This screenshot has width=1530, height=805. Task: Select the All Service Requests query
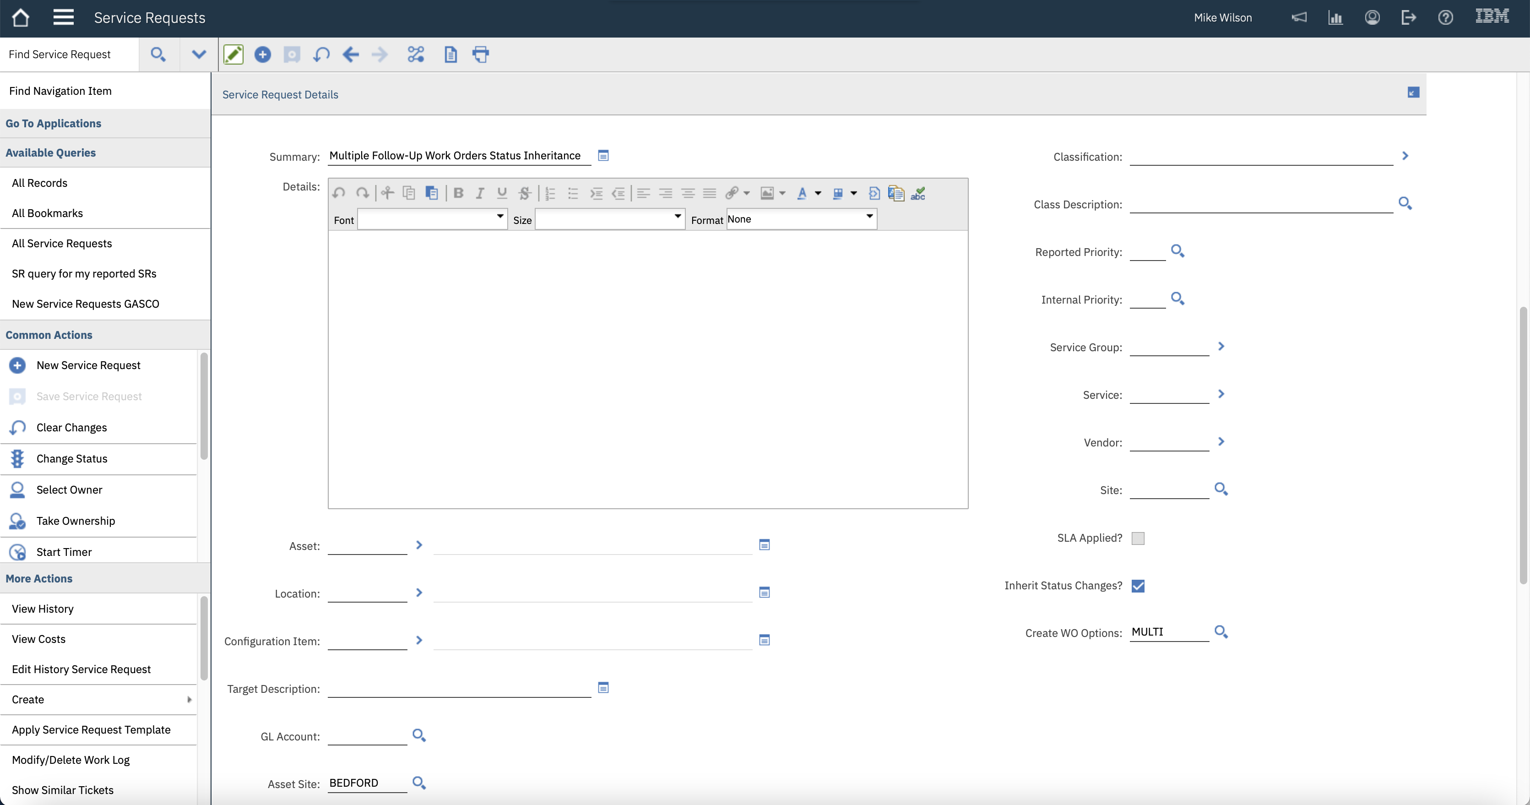click(x=62, y=244)
